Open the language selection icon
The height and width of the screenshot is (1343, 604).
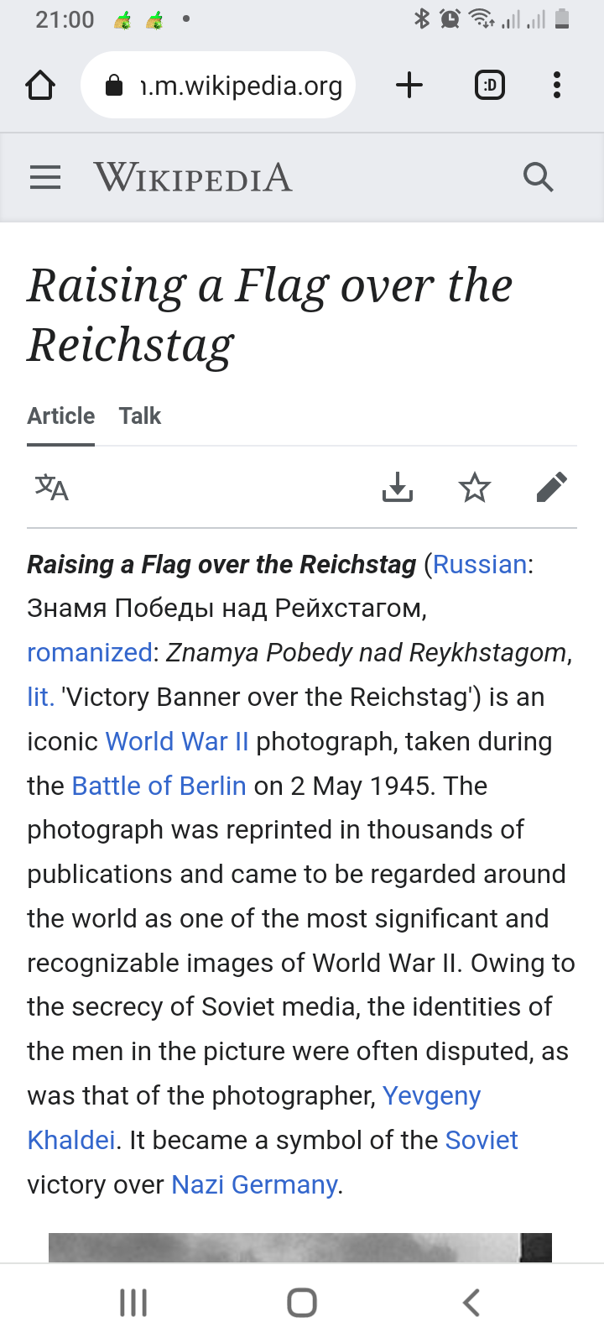pos(51,487)
